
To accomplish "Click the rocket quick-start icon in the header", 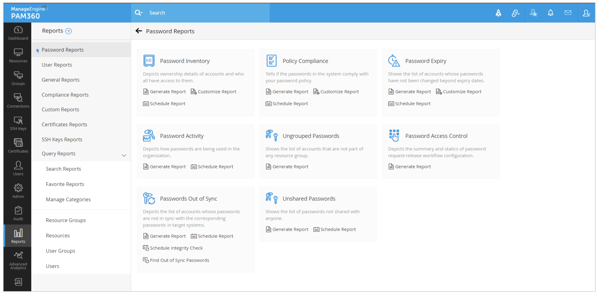I will point(498,13).
